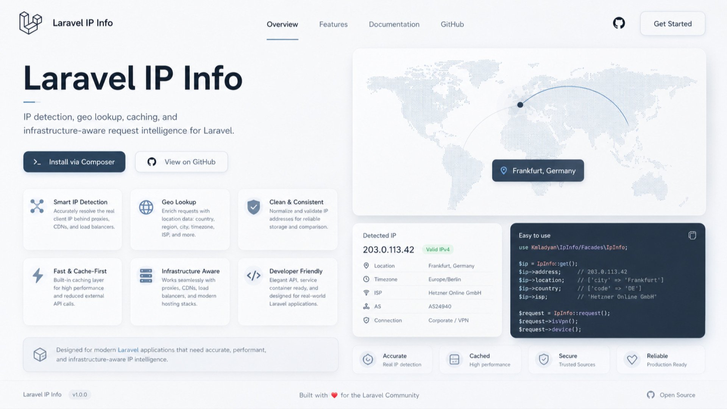Copy code with the clipboard icon
727x409 pixels.
coord(692,236)
